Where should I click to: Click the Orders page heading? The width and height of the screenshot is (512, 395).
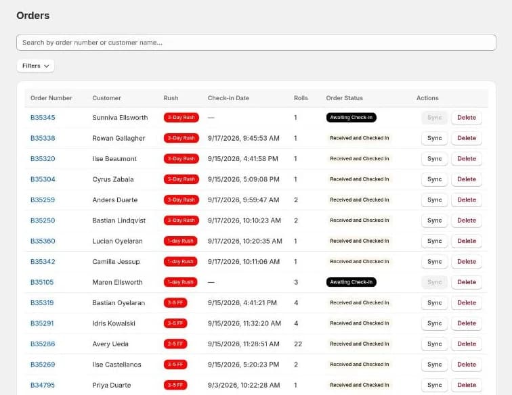tap(33, 16)
